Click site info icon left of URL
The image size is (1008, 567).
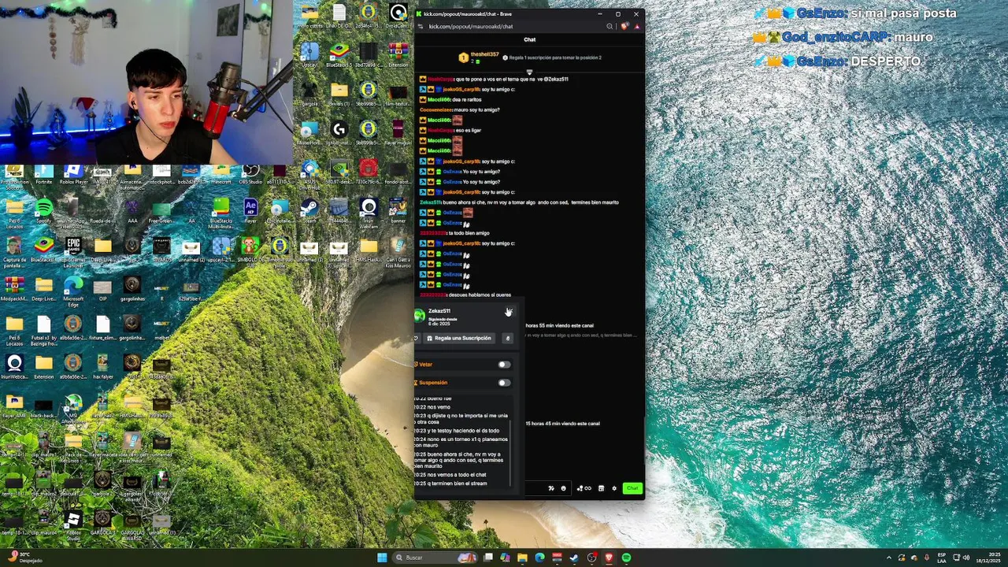tap(421, 26)
